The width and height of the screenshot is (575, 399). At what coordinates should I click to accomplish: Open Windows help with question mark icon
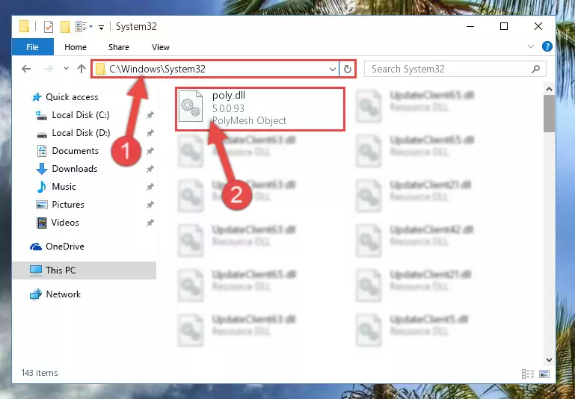(547, 46)
